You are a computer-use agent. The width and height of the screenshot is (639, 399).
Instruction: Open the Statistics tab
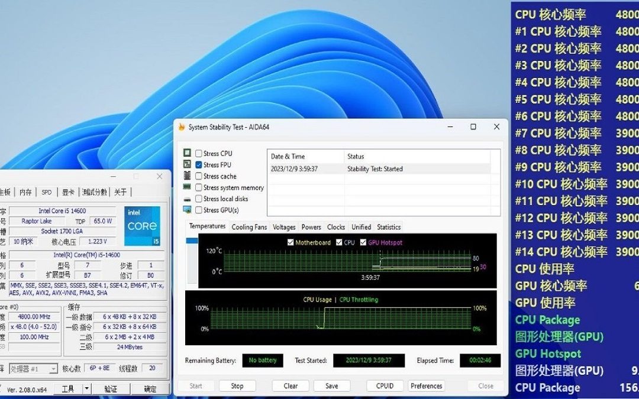389,227
